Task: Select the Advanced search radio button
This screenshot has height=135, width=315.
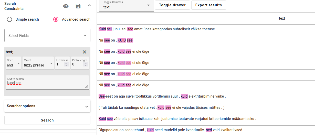Action: coord(56,19)
